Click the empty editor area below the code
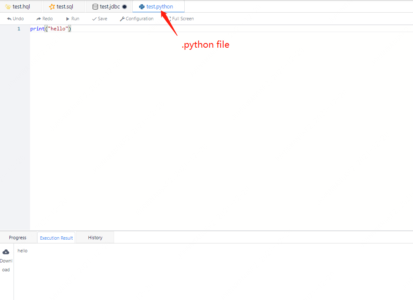The height and width of the screenshot is (300, 413). (211, 127)
